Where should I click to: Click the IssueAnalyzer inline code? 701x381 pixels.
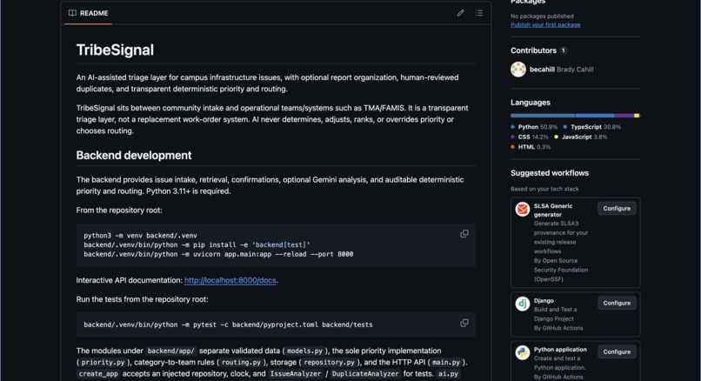tap(296, 374)
